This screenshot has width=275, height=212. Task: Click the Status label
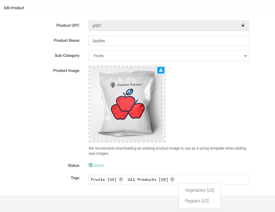[73, 165]
